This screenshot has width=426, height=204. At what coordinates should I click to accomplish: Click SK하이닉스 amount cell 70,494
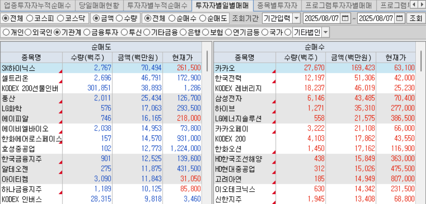[138, 68]
